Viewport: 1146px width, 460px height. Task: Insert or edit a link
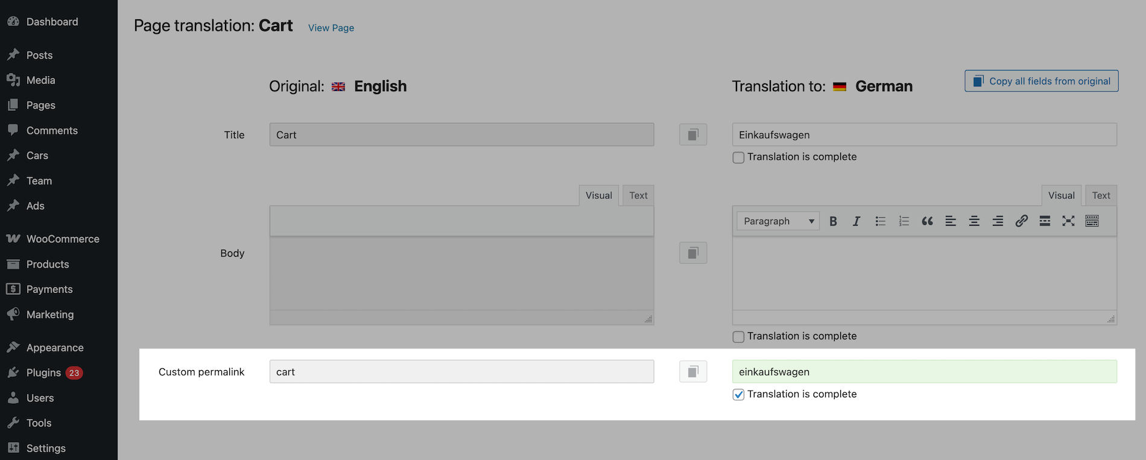[1021, 221]
